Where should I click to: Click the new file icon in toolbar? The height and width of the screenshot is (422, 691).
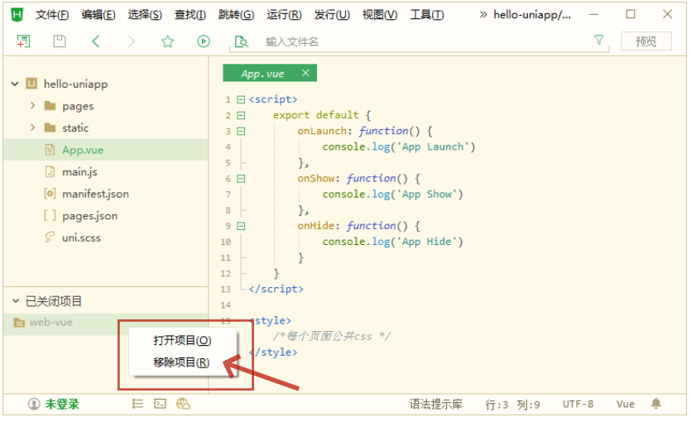(x=23, y=41)
